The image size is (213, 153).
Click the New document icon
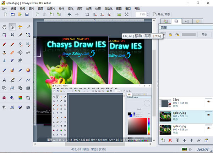coord(5,15)
